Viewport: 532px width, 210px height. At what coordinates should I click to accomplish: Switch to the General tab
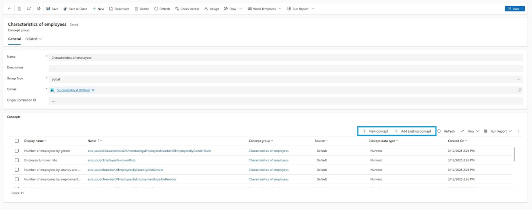15,39
